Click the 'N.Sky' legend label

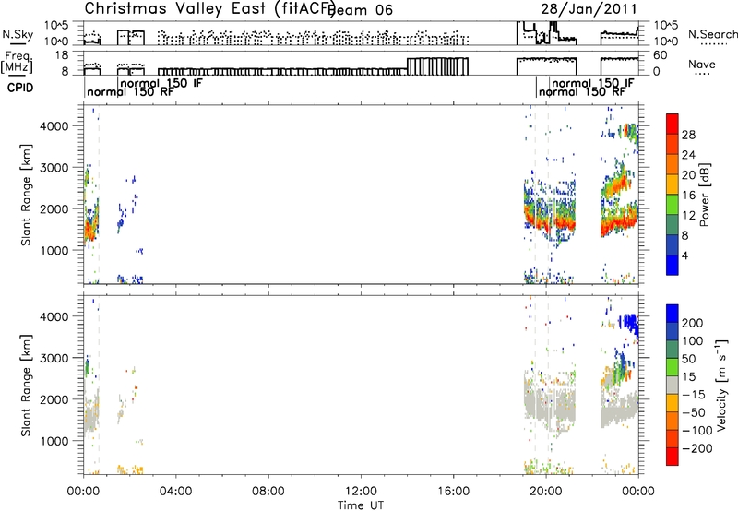[x=18, y=34]
